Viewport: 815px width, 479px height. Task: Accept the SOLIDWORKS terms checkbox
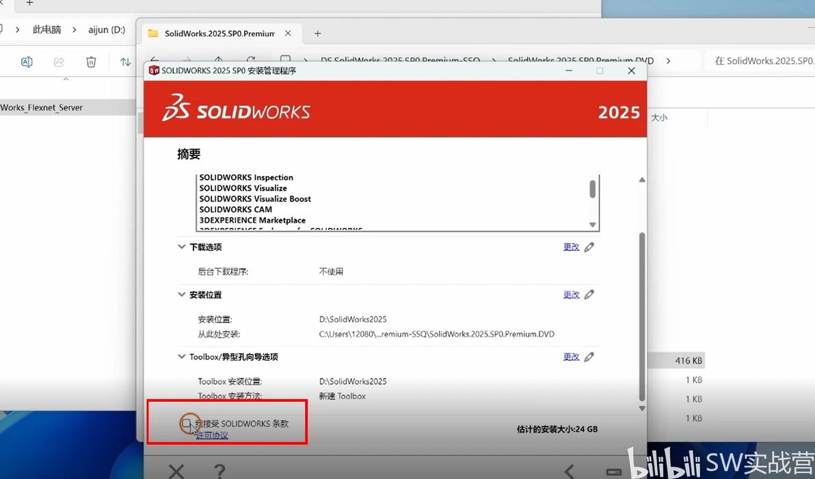click(186, 424)
